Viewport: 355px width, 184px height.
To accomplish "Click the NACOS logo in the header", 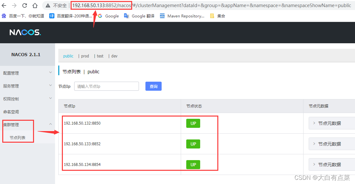I will click(25, 33).
